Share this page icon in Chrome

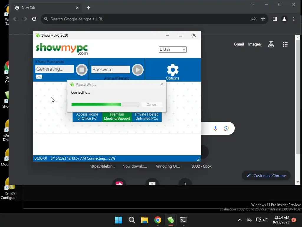(254, 19)
